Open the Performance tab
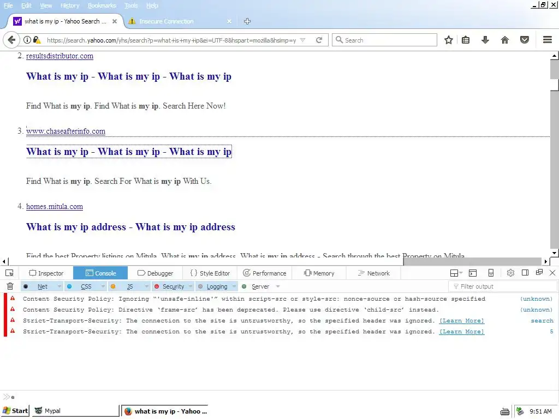 coord(265,273)
